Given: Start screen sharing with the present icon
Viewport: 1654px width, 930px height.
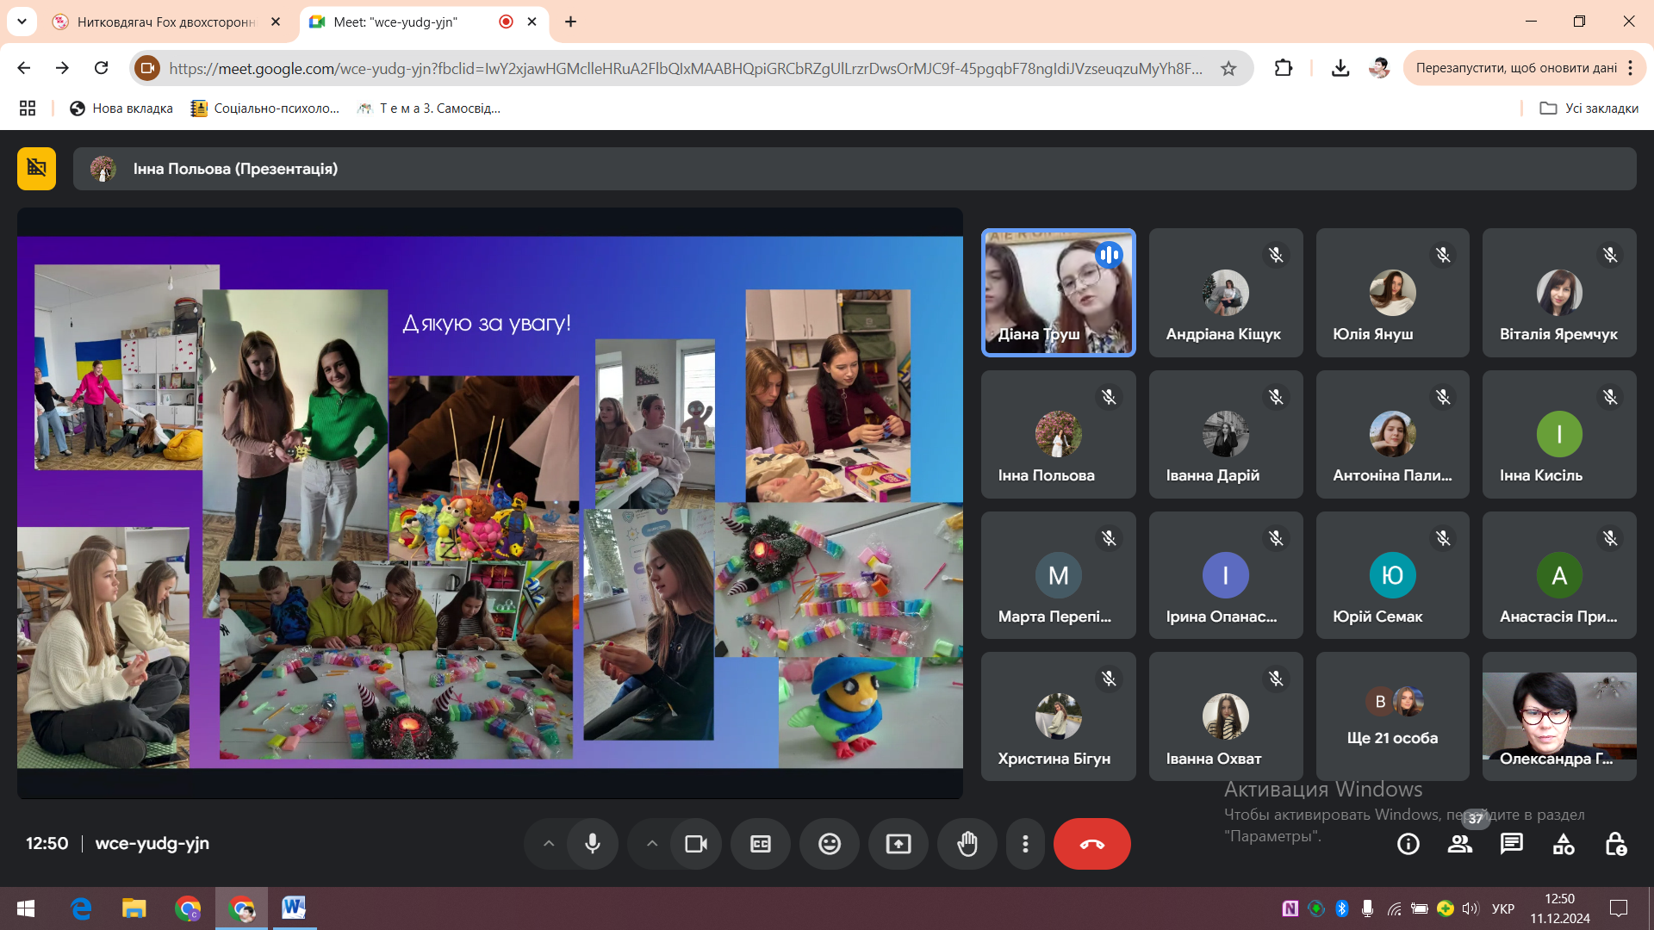Looking at the screenshot, I should [x=899, y=844].
